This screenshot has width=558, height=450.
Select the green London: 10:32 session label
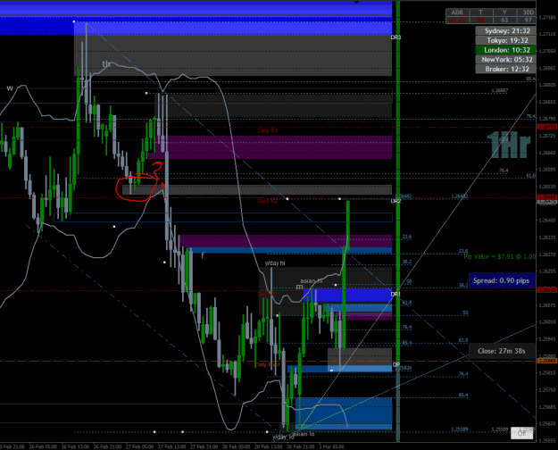point(505,50)
